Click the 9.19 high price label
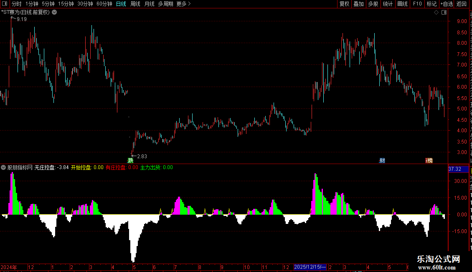Screen dimensions: 472x272 click(22, 19)
